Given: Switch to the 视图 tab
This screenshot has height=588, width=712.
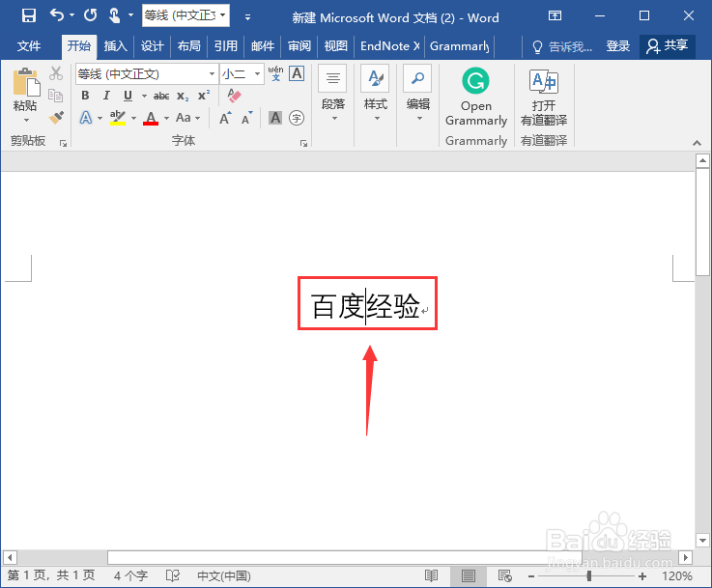Looking at the screenshot, I should click(x=336, y=46).
